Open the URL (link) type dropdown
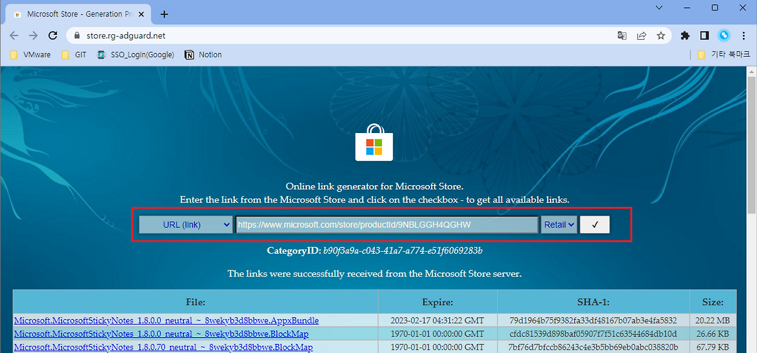 [x=186, y=225]
